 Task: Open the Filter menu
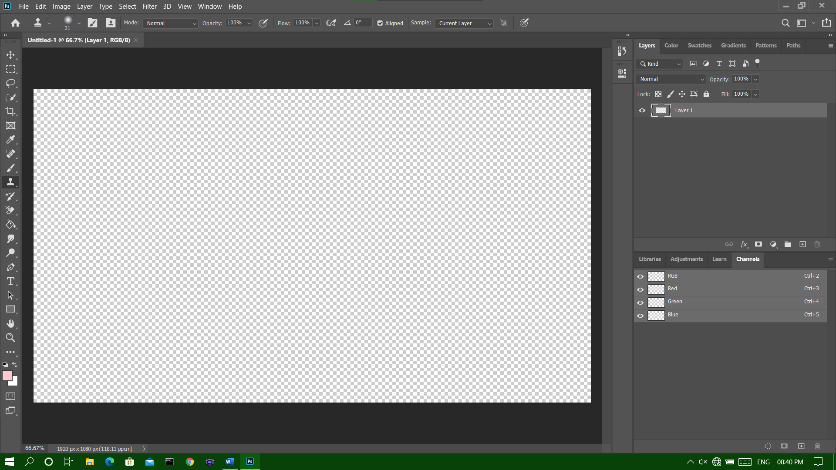click(149, 7)
